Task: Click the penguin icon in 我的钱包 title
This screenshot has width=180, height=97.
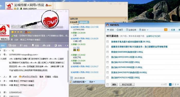Action: click(107, 25)
